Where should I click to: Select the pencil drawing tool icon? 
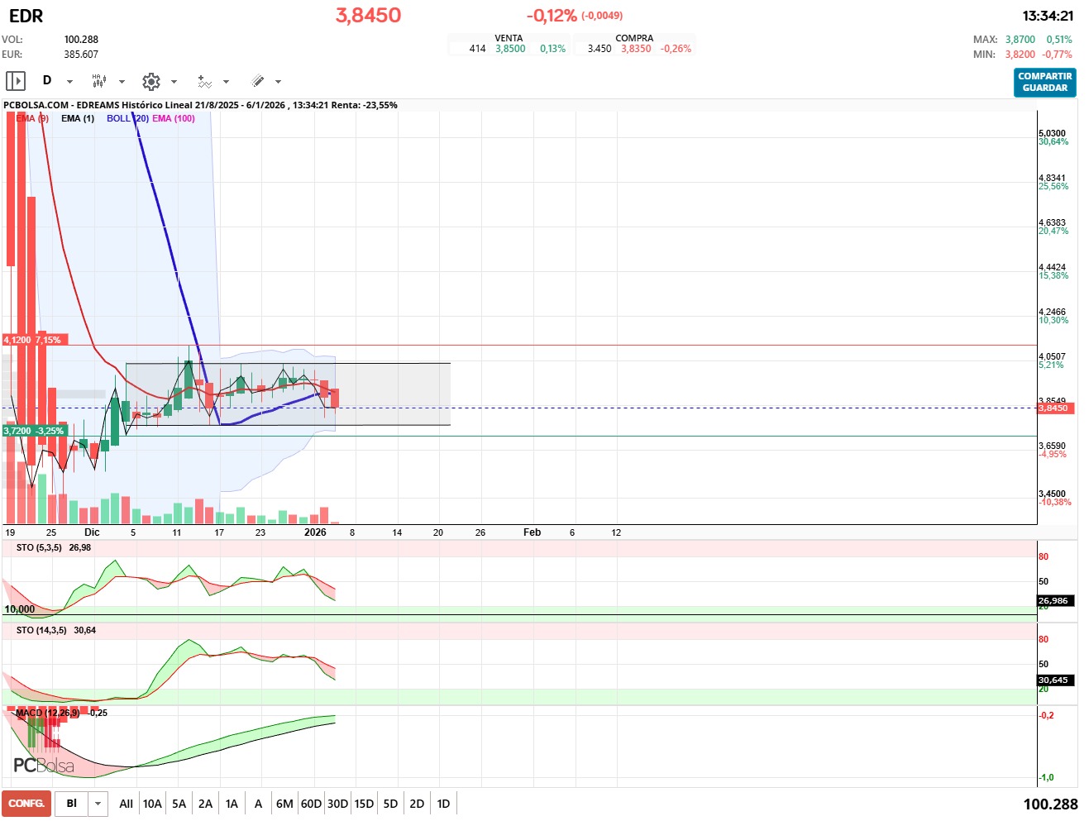(x=257, y=81)
